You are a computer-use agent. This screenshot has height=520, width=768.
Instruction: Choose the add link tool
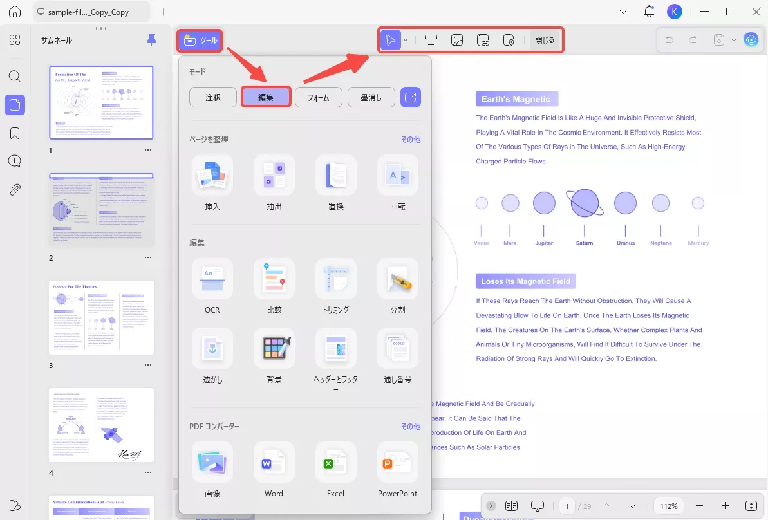point(483,40)
